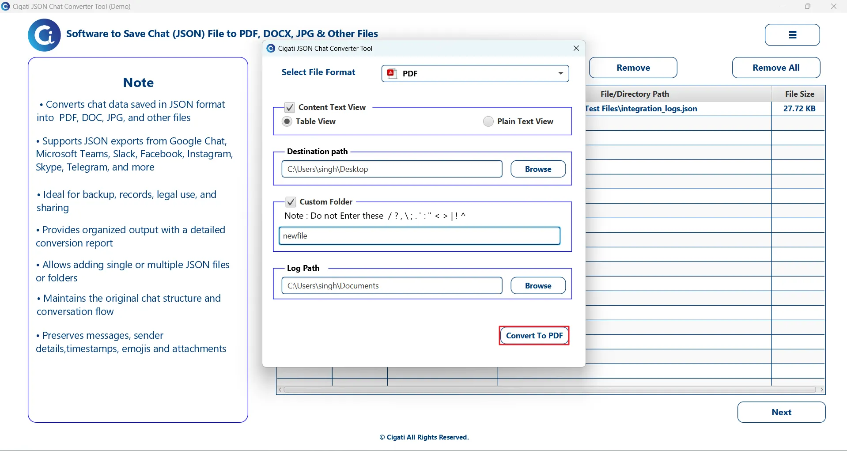The height and width of the screenshot is (451, 847).
Task: Click the app icon in the main title bar
Action: tap(6, 6)
